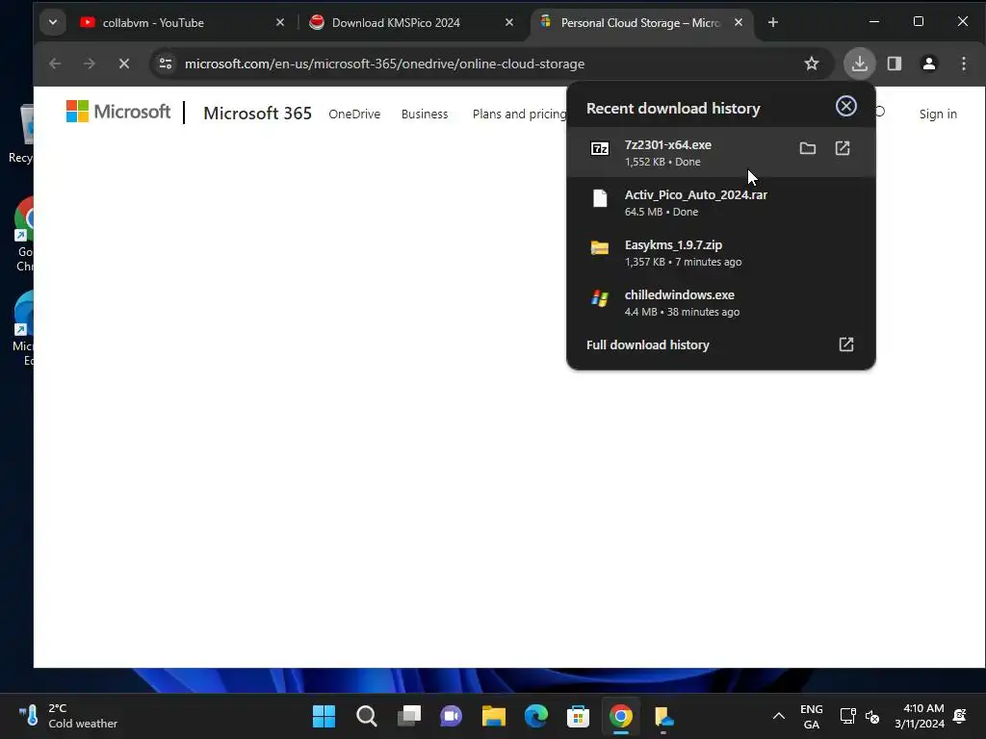Stop loading the current page
This screenshot has height=739, width=986.
point(124,64)
